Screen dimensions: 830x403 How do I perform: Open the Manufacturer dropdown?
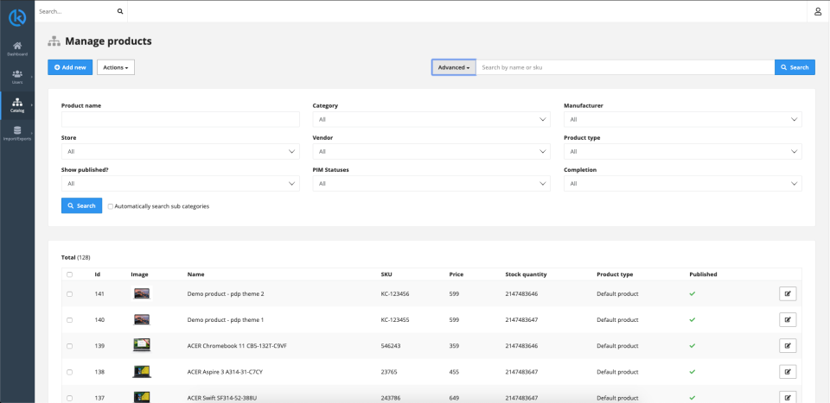[682, 119]
